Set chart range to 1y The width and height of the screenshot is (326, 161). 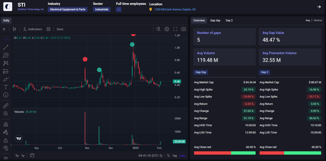(23, 156)
